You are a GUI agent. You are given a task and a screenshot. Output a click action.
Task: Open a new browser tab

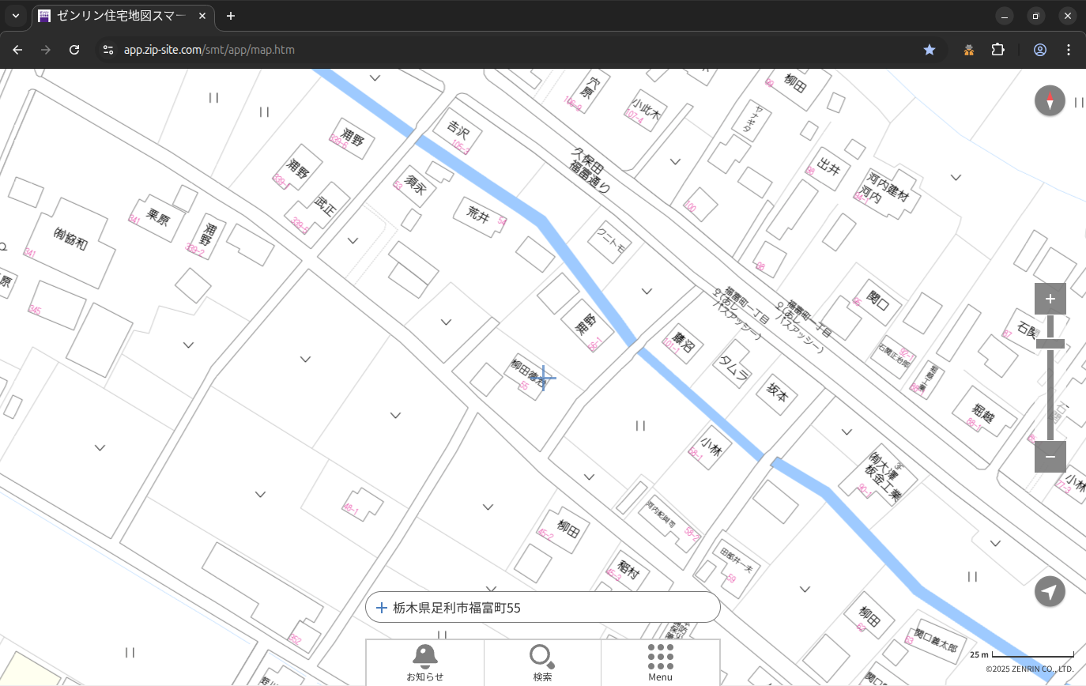tap(231, 16)
